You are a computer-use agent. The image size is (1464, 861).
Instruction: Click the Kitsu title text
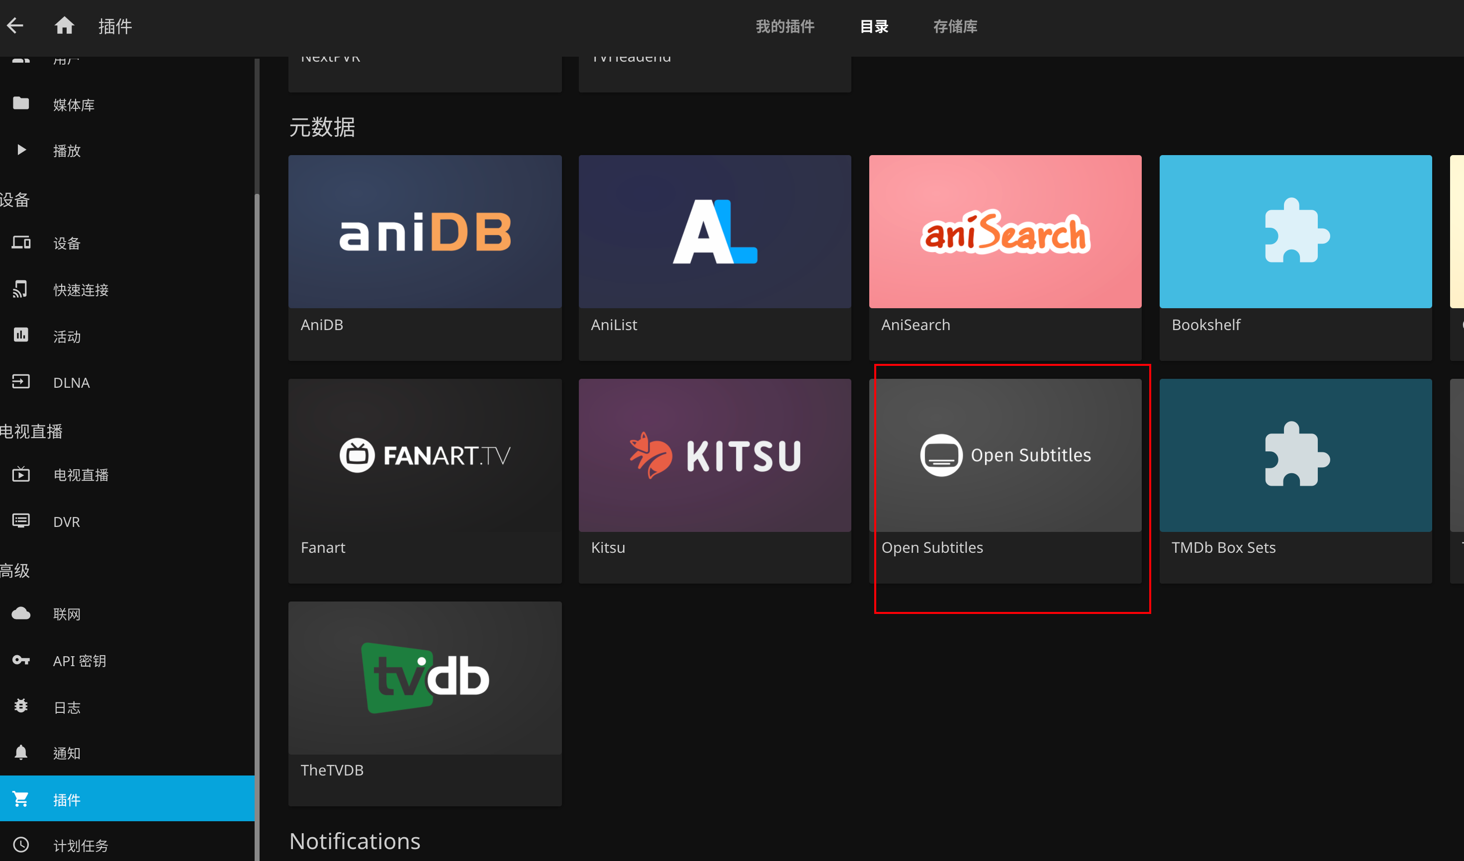(608, 547)
